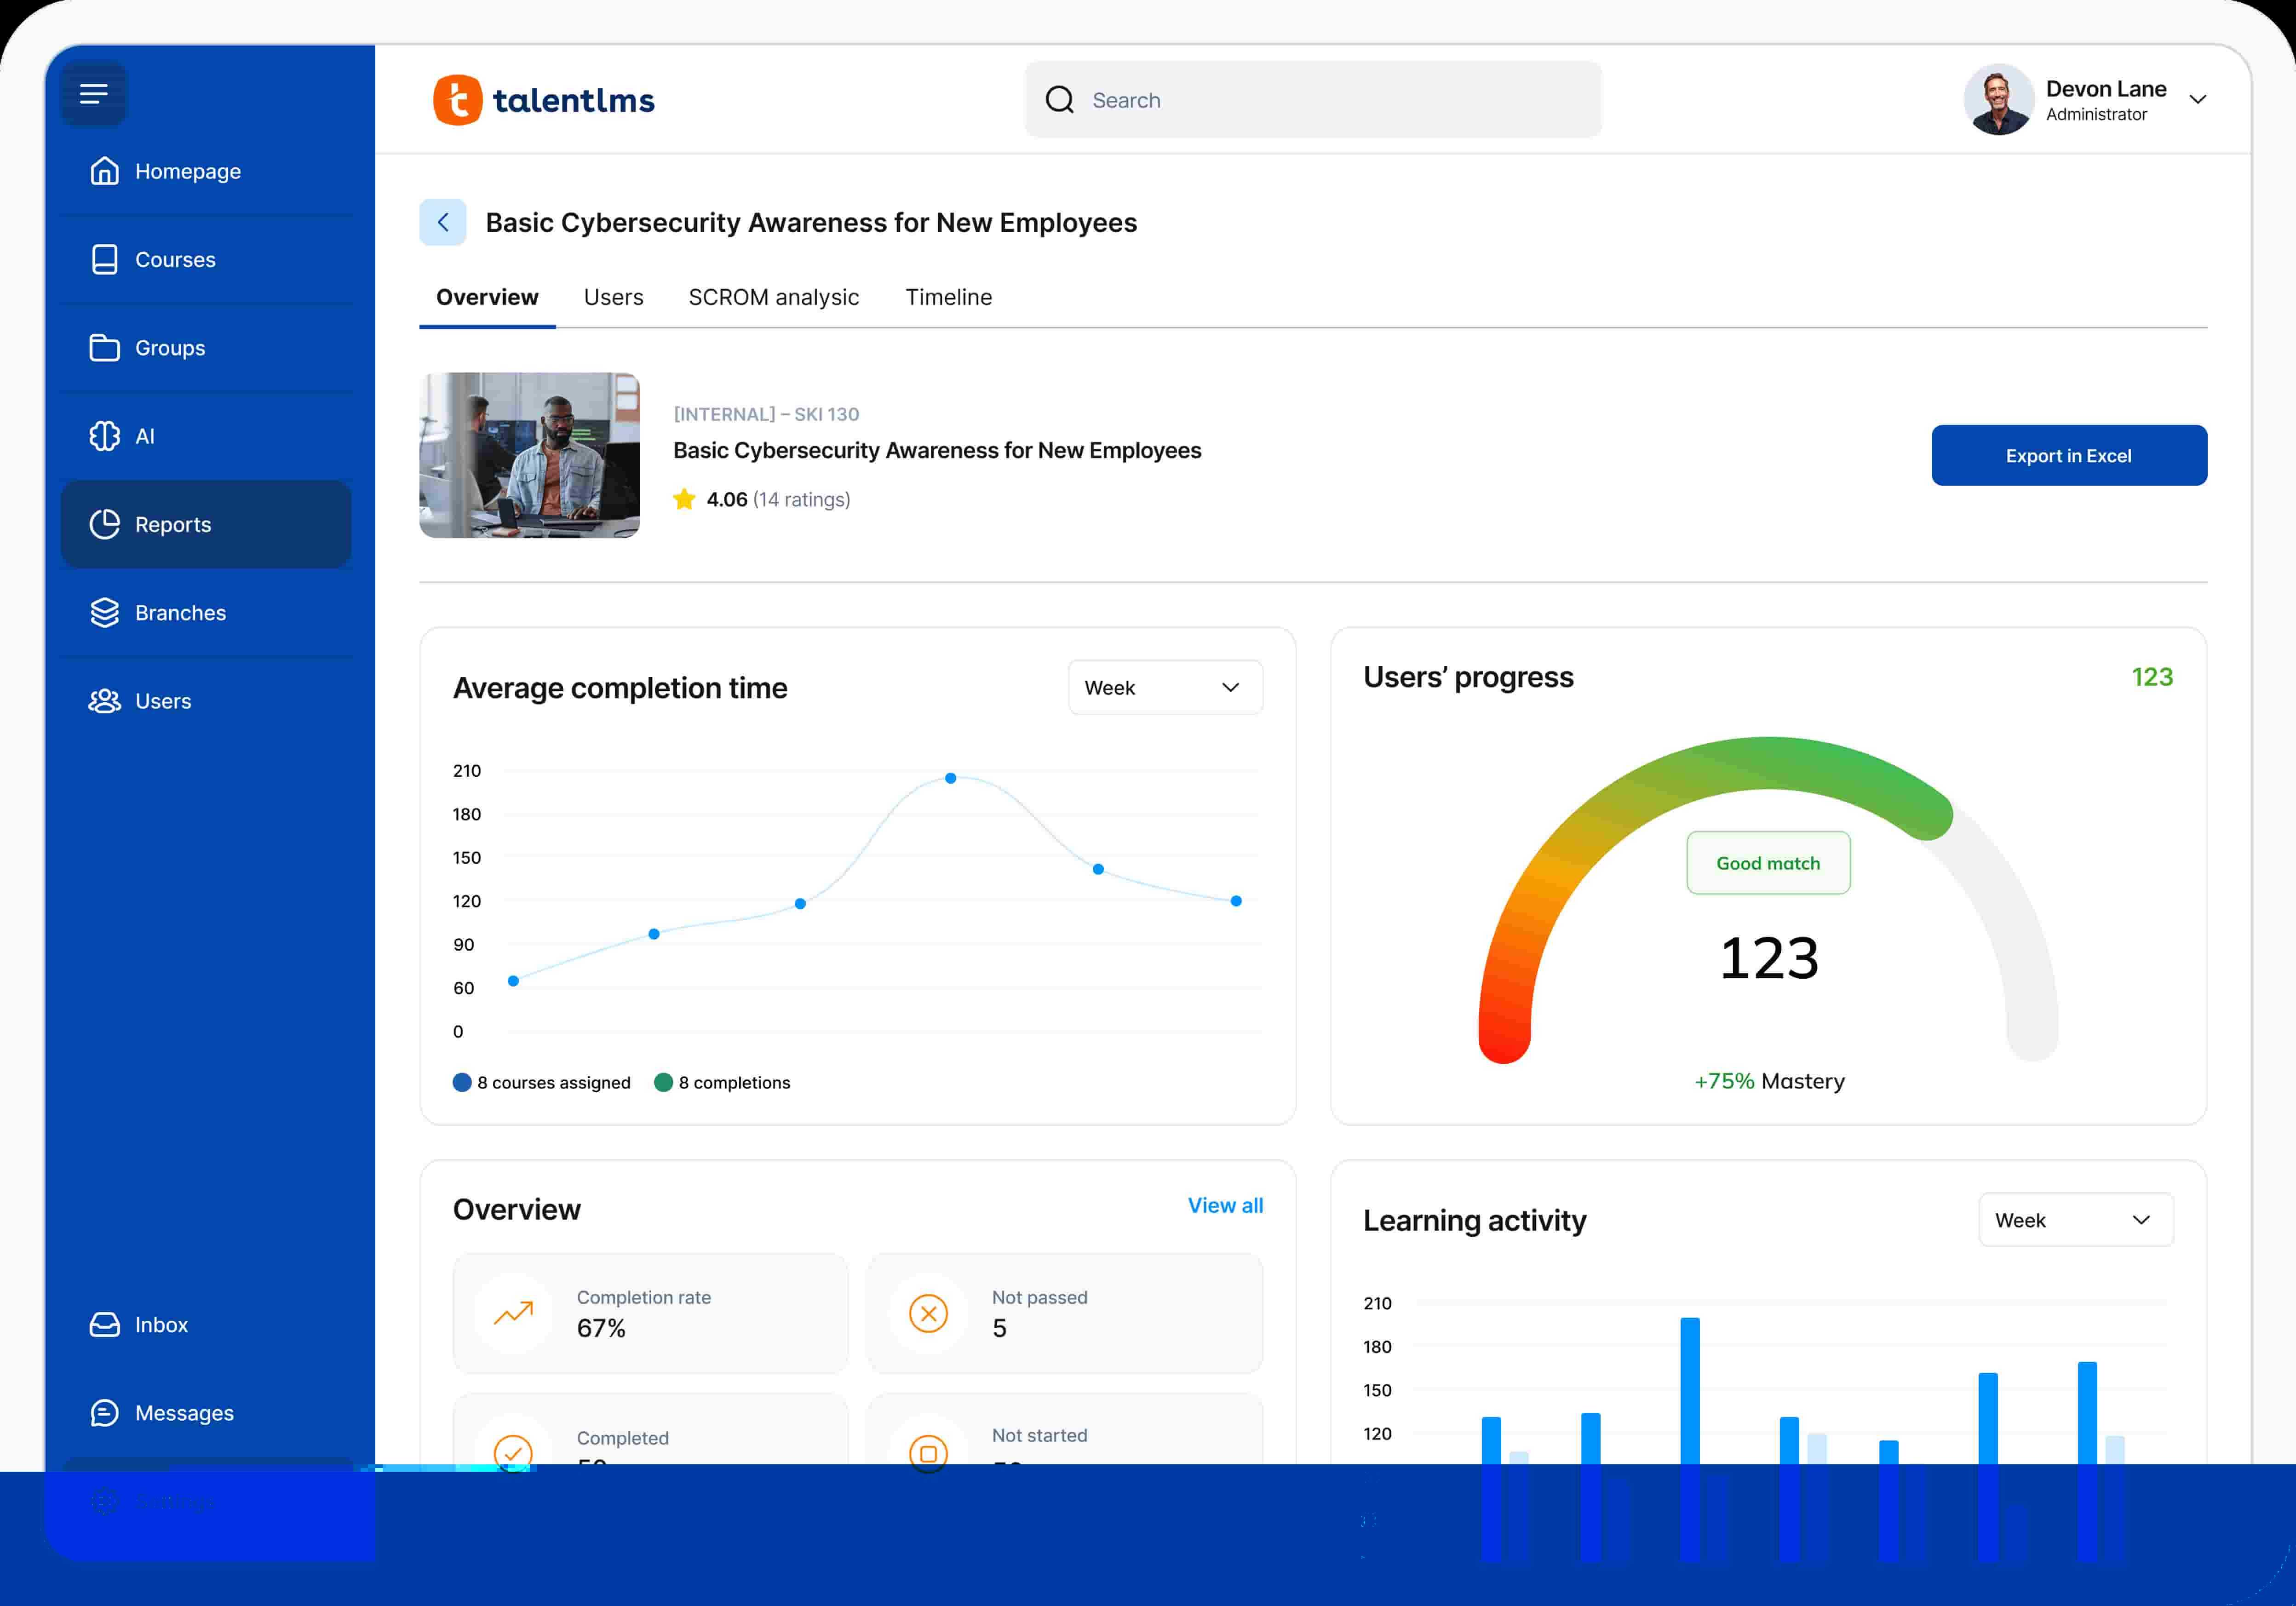2296x1606 pixels.
Task: Go to Groups folder icon
Action: pyautogui.click(x=104, y=348)
